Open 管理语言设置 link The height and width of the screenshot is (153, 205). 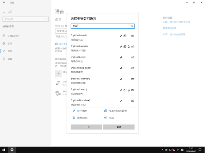[x=170, y=28]
